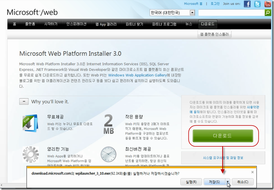
Task: Open the 홈 navigation item
Action: [x=15, y=24]
